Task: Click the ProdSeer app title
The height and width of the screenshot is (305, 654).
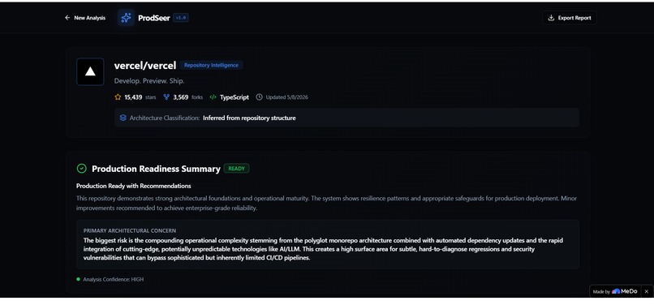Action: point(154,18)
